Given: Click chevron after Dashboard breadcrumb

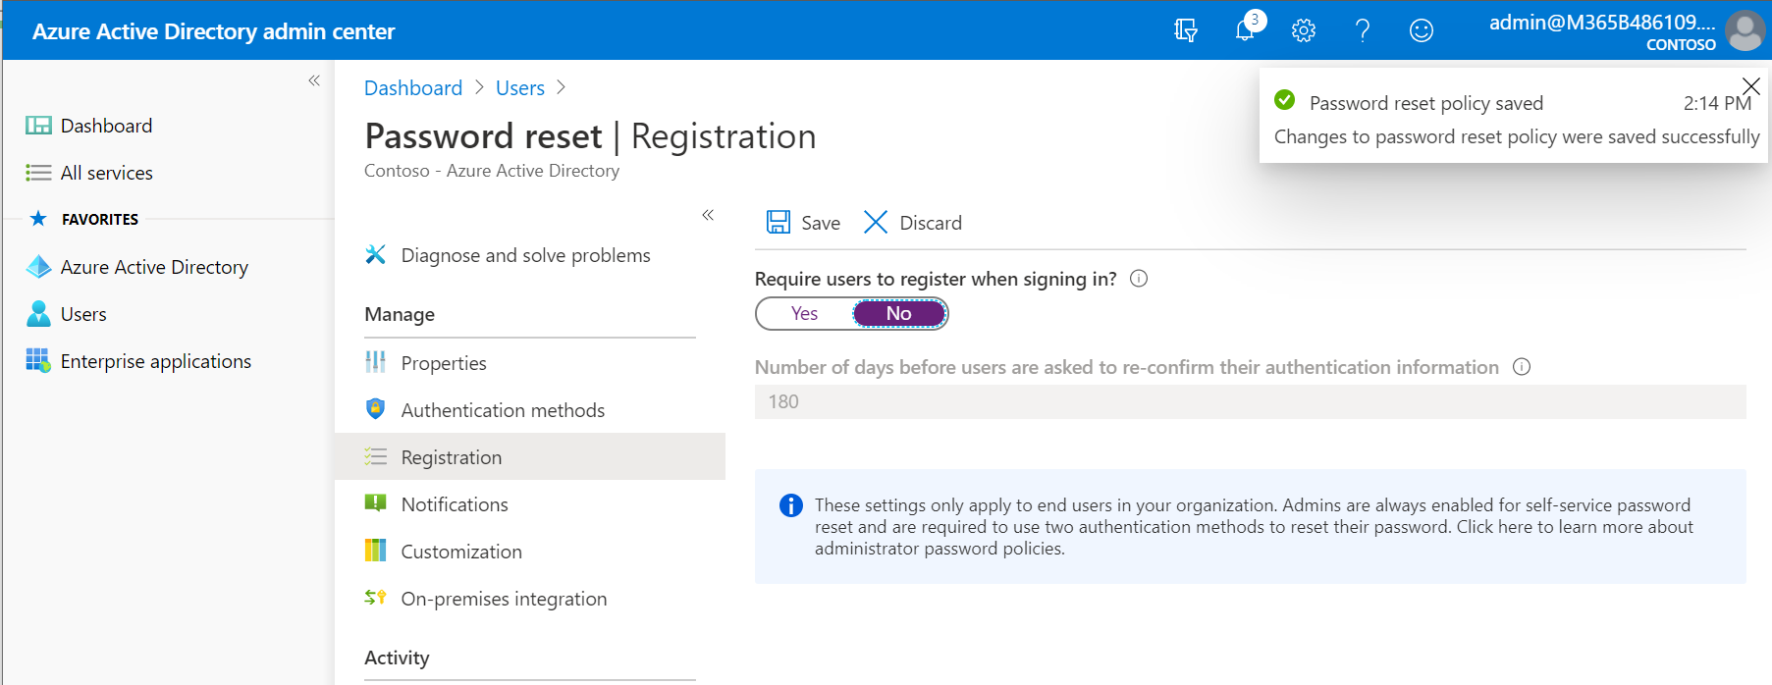Looking at the screenshot, I should 479,87.
